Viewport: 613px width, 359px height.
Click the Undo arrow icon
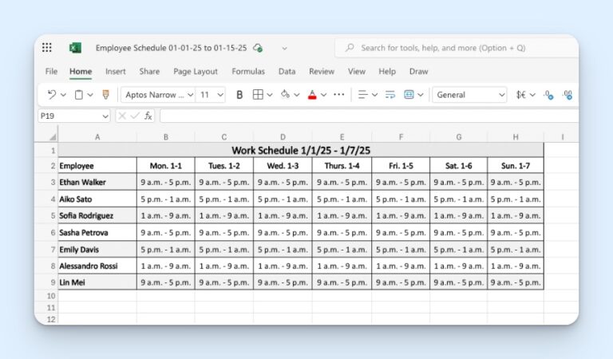click(x=52, y=94)
